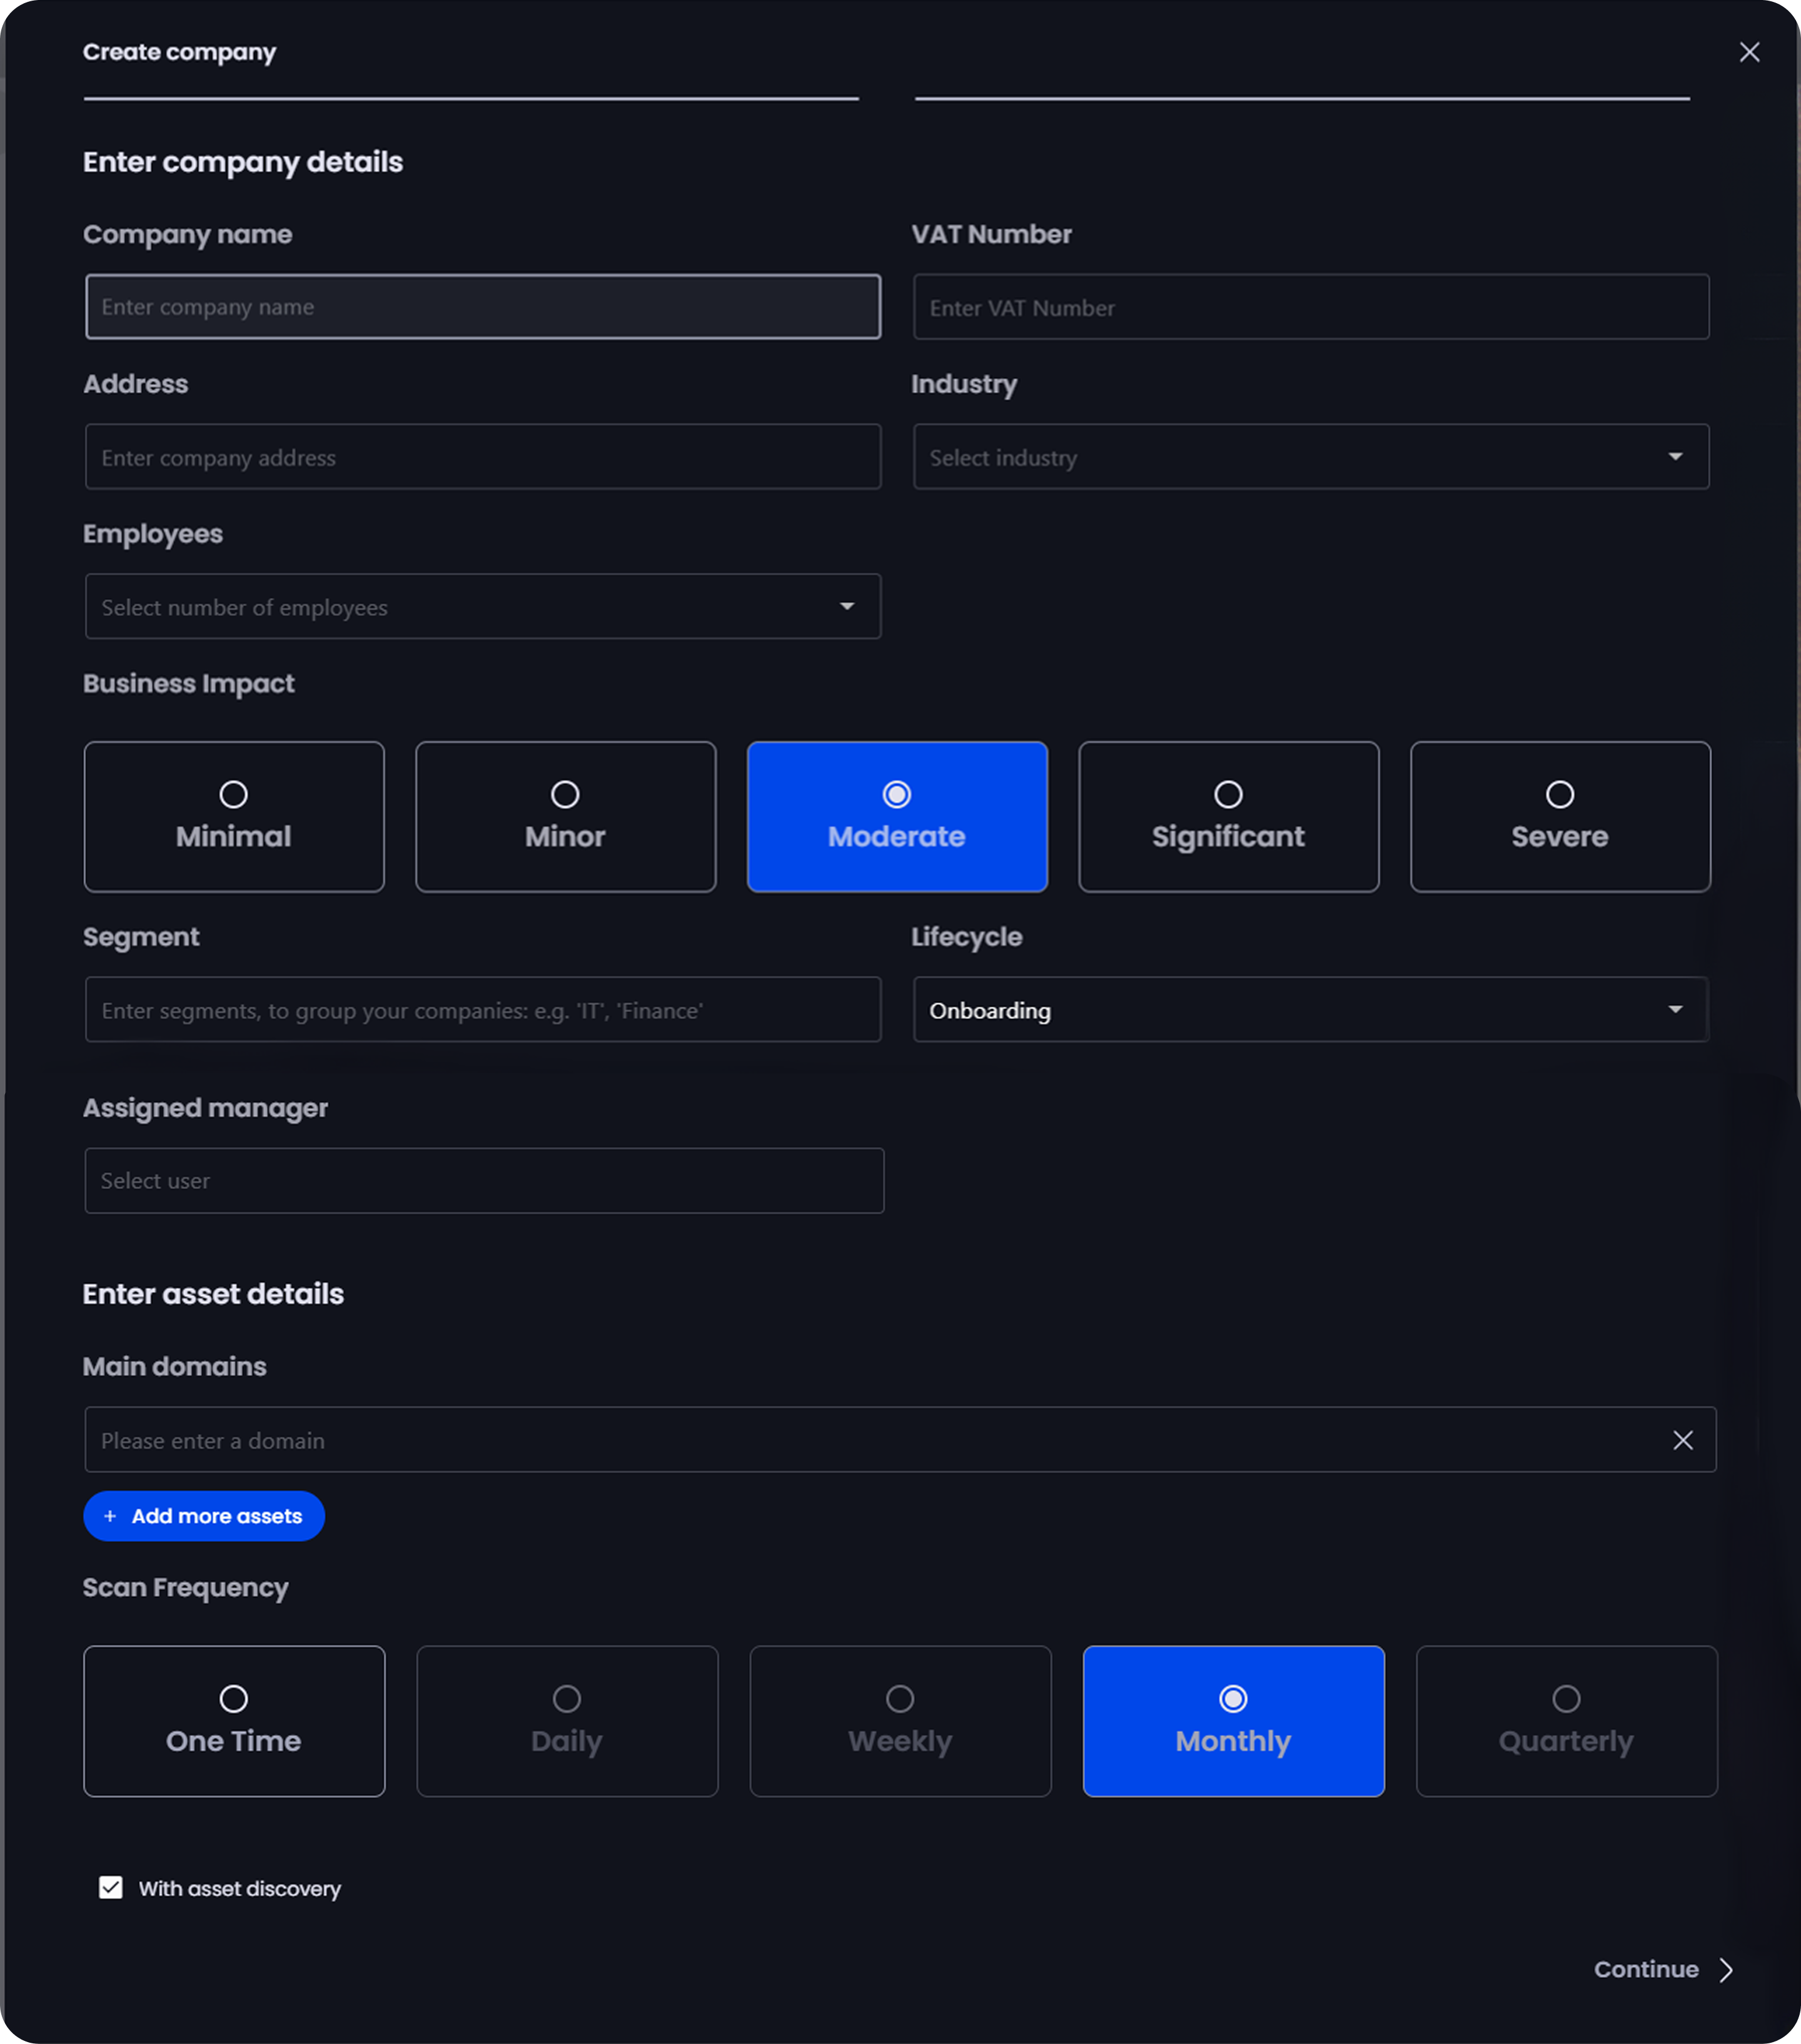
Task: Set business impact to Severe
Action: pyautogui.click(x=1561, y=817)
